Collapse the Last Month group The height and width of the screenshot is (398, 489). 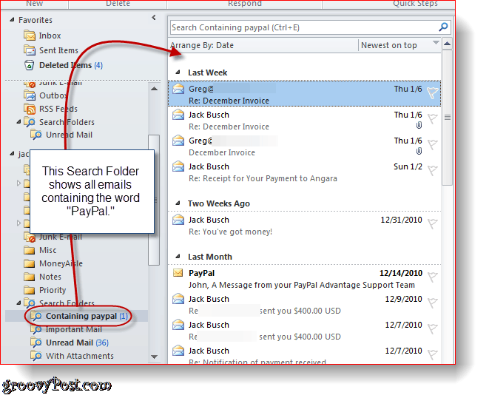(178, 257)
